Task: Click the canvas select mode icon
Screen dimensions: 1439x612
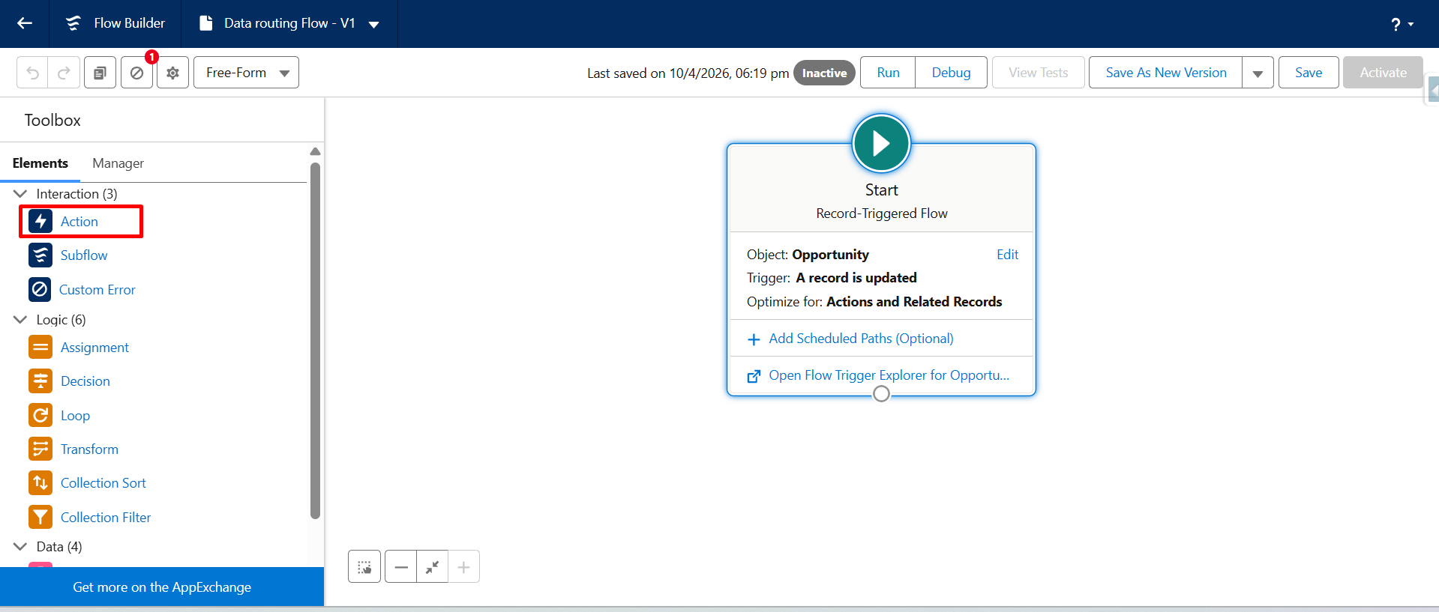Action: click(x=364, y=567)
